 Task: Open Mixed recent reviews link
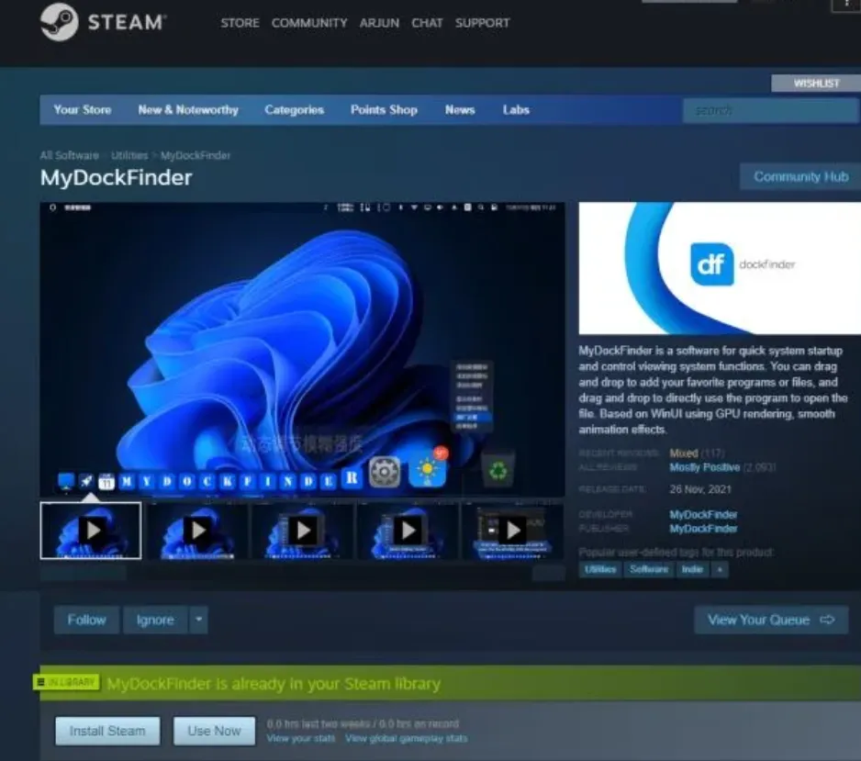(683, 453)
